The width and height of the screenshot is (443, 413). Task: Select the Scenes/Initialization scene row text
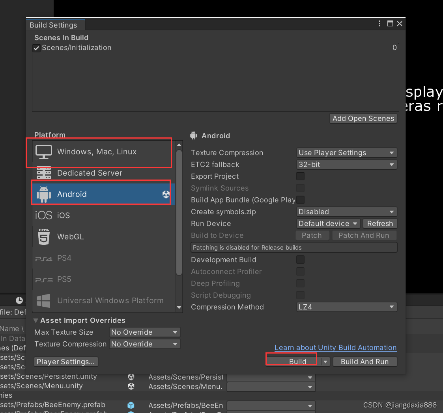77,48
